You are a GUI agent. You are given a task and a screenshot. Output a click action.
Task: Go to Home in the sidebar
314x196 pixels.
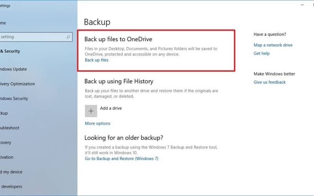[3, 23]
